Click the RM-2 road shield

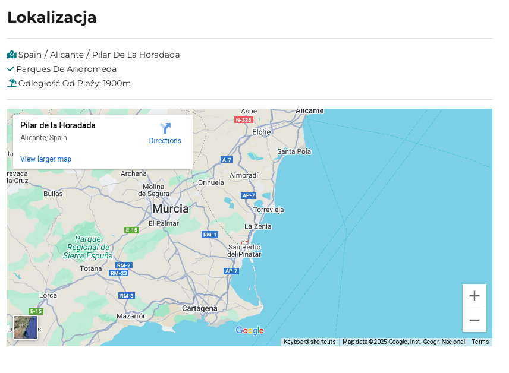point(124,265)
